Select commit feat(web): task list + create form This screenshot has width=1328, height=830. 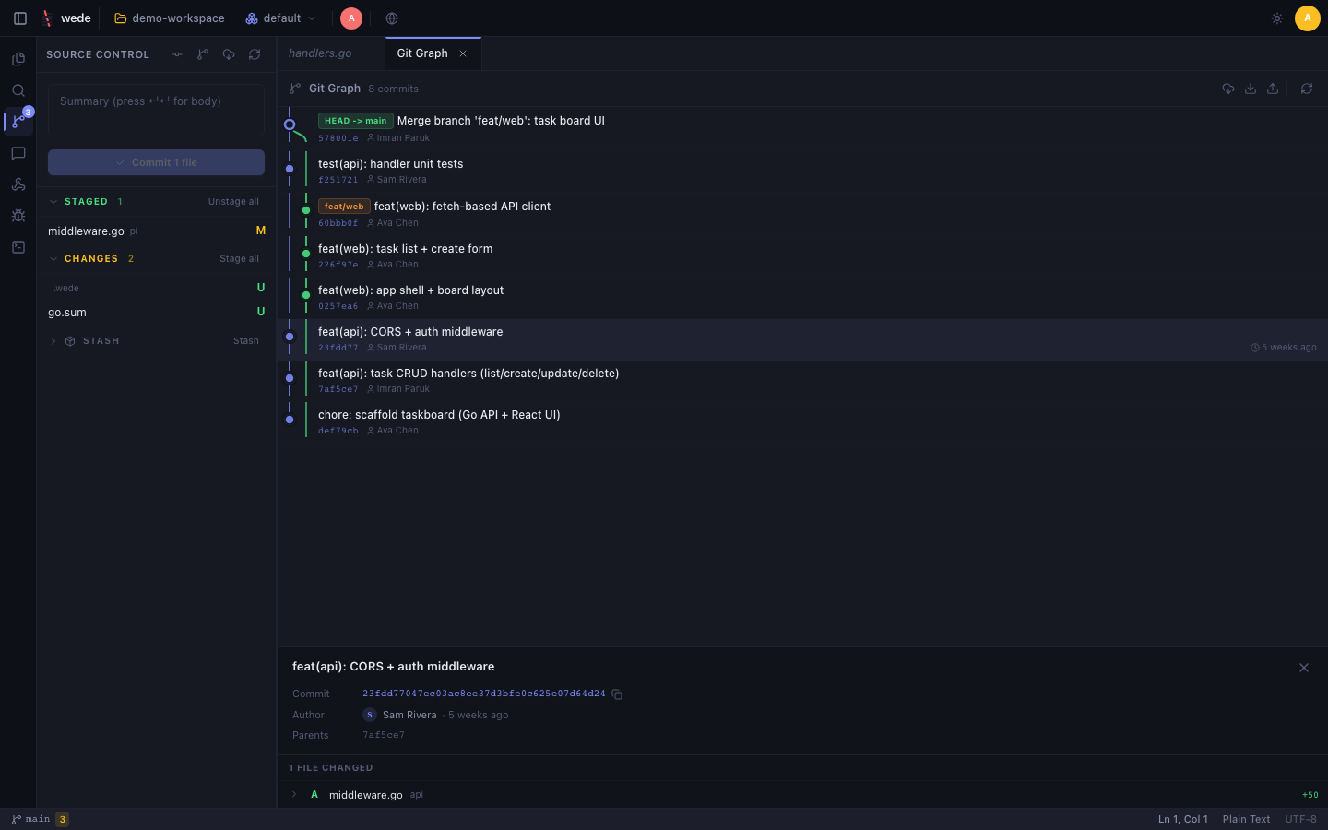pyautogui.click(x=802, y=255)
